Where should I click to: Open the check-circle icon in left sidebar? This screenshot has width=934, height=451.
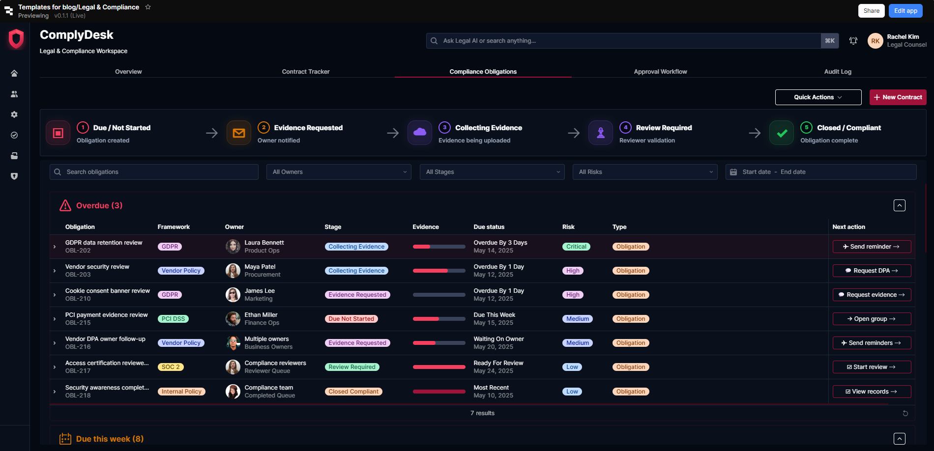coord(14,135)
